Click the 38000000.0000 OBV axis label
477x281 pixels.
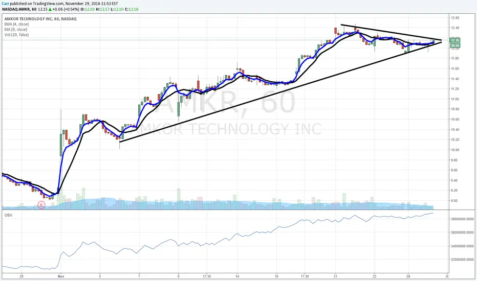pos(462,219)
